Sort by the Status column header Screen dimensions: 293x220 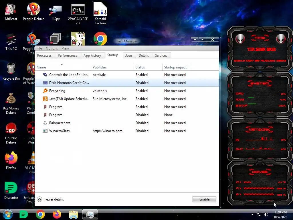tap(148, 67)
